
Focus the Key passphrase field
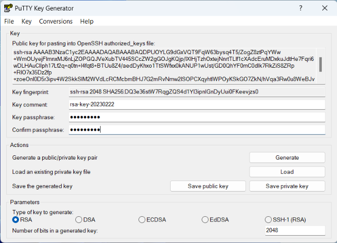pyautogui.click(x=197, y=117)
